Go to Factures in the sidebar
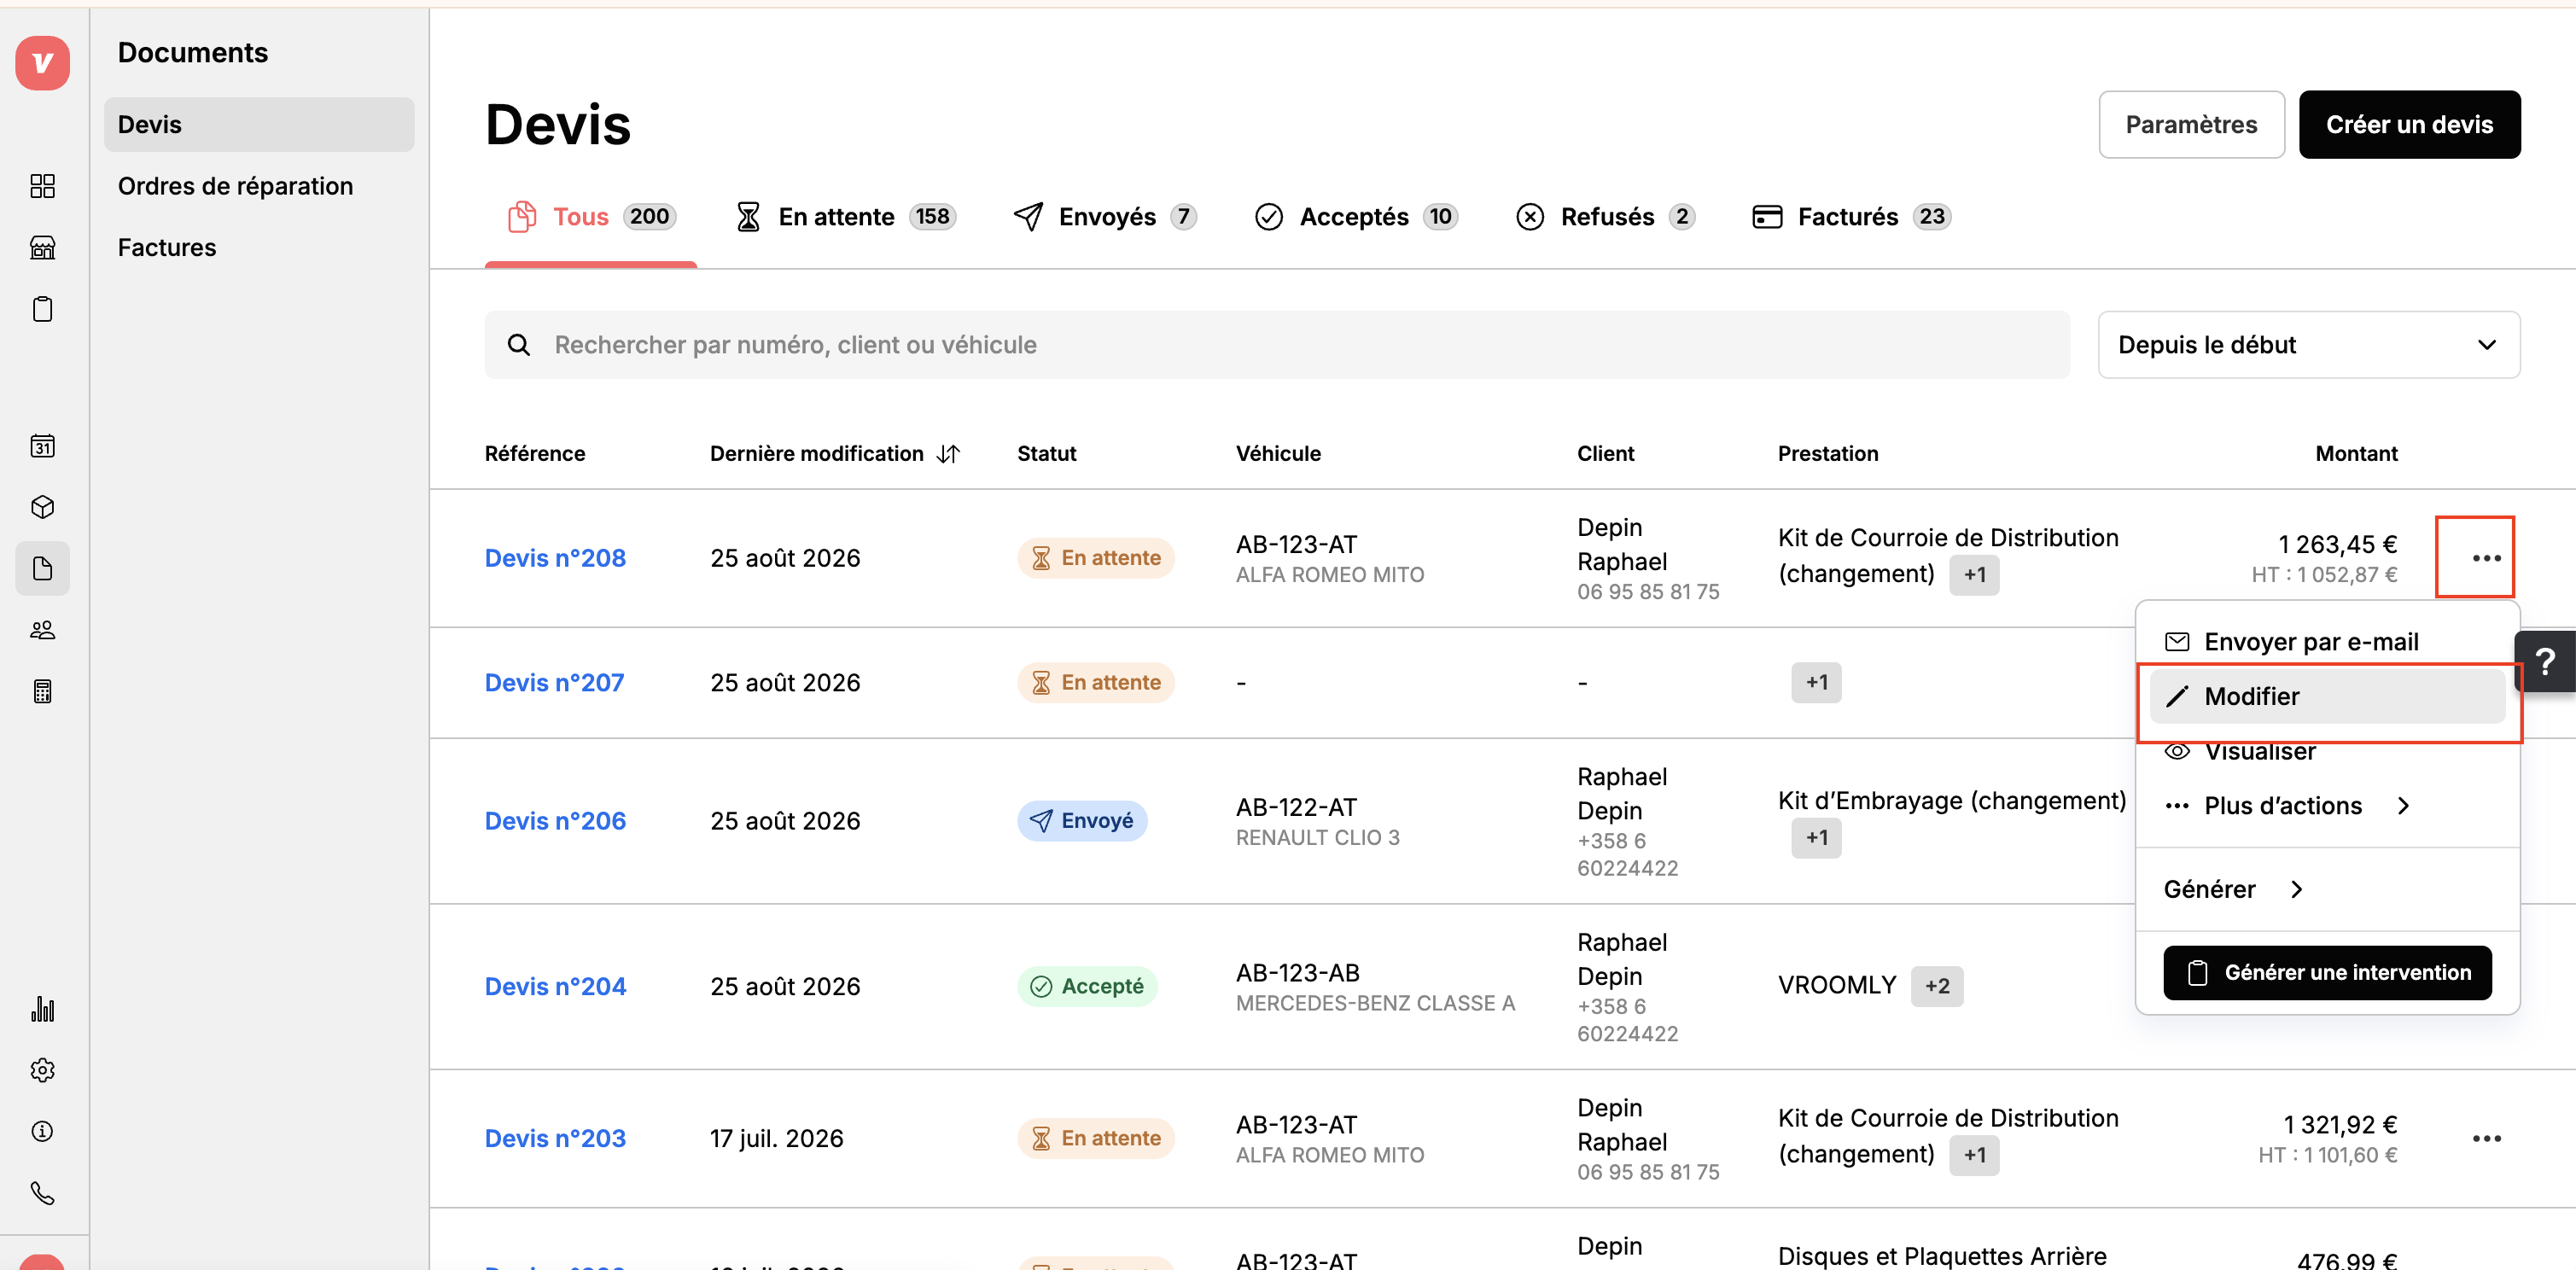 [x=167, y=248]
